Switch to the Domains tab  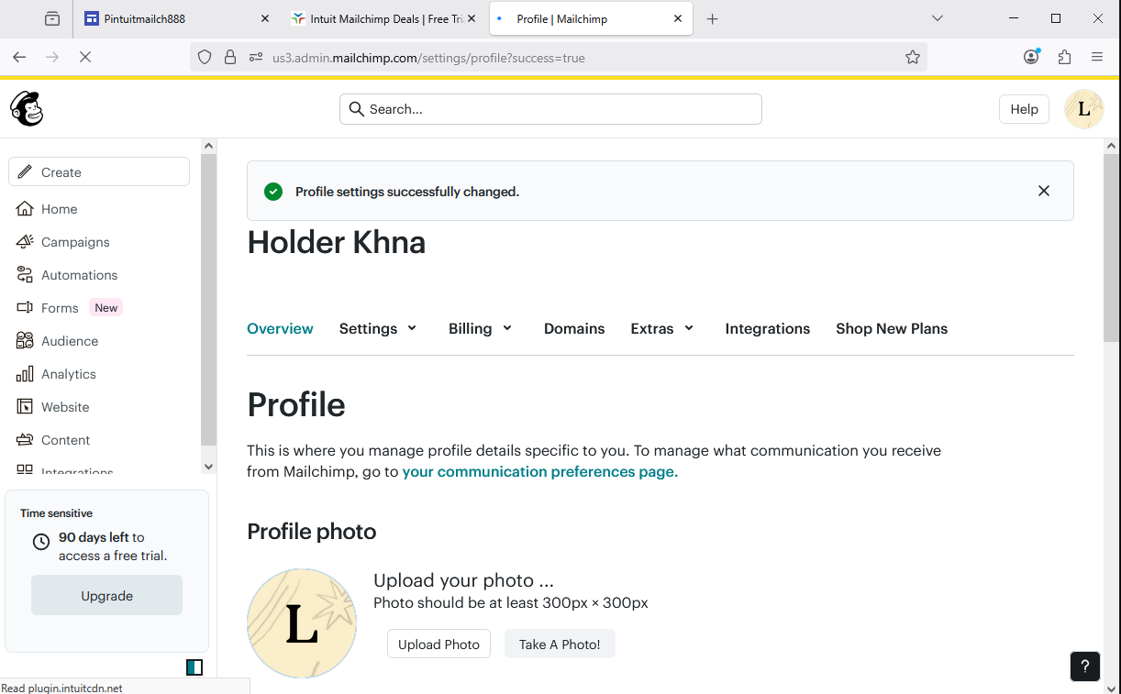coord(574,328)
